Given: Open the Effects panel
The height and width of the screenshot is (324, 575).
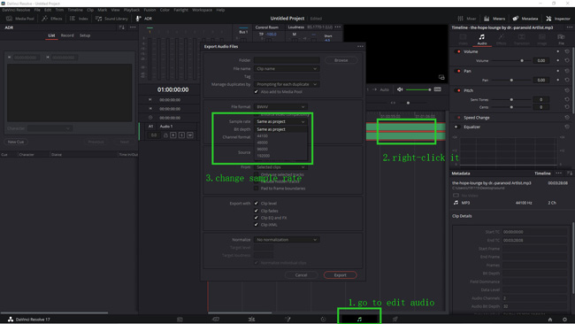Looking at the screenshot, I should 51,19.
